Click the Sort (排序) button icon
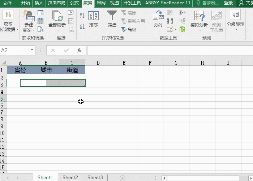Viewport: 253px width, 181px height. [93, 16]
